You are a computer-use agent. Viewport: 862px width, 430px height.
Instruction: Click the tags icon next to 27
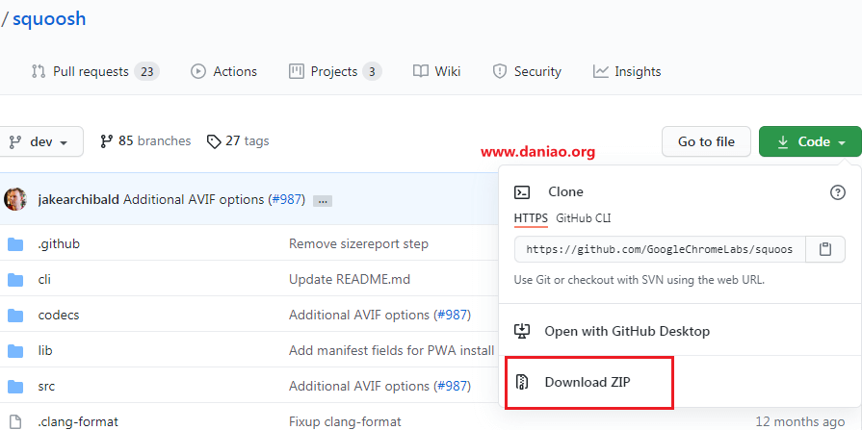point(214,141)
